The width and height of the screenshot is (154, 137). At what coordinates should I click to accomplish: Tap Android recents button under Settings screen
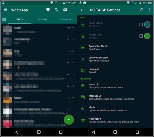(137, 132)
